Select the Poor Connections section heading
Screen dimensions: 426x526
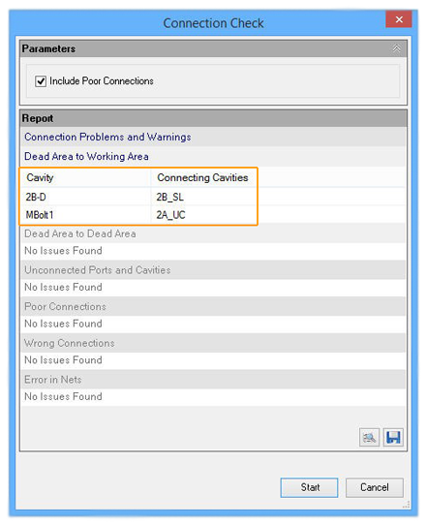click(x=65, y=307)
